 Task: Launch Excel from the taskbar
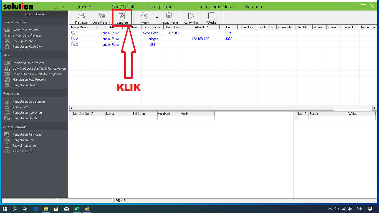pos(77,209)
